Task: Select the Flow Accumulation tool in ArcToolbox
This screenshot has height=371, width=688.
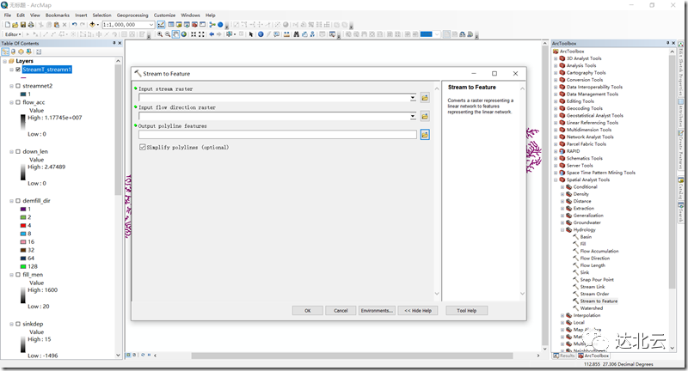Action: pos(599,251)
